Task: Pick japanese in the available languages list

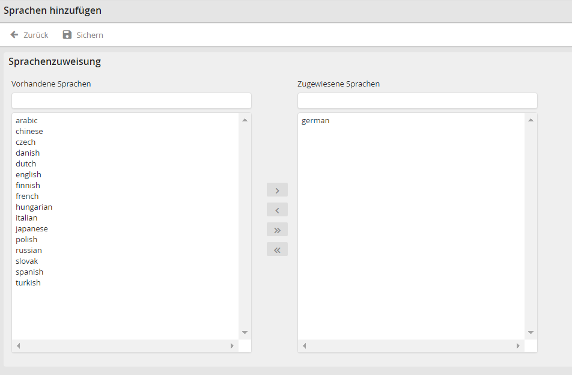Action: click(32, 229)
